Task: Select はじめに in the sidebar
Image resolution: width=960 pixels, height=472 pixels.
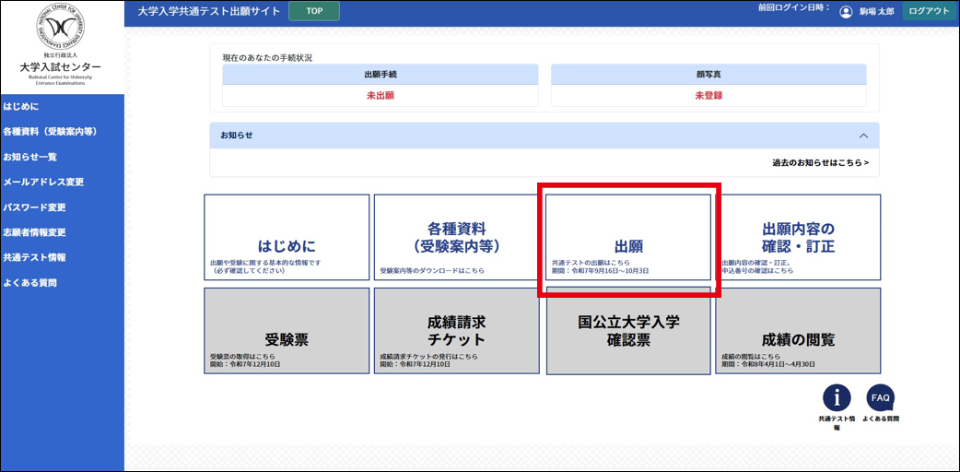Action: pos(21,107)
